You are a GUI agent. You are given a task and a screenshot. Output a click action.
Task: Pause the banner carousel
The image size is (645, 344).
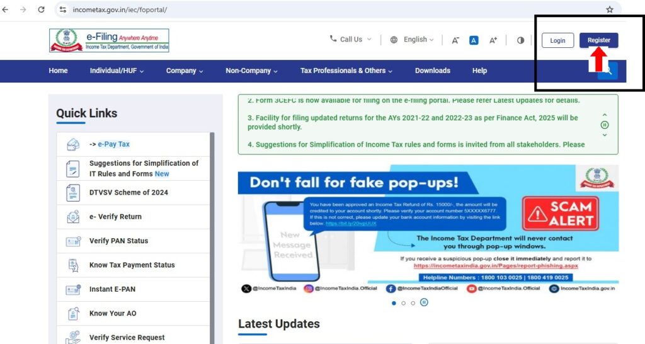pyautogui.click(x=424, y=302)
